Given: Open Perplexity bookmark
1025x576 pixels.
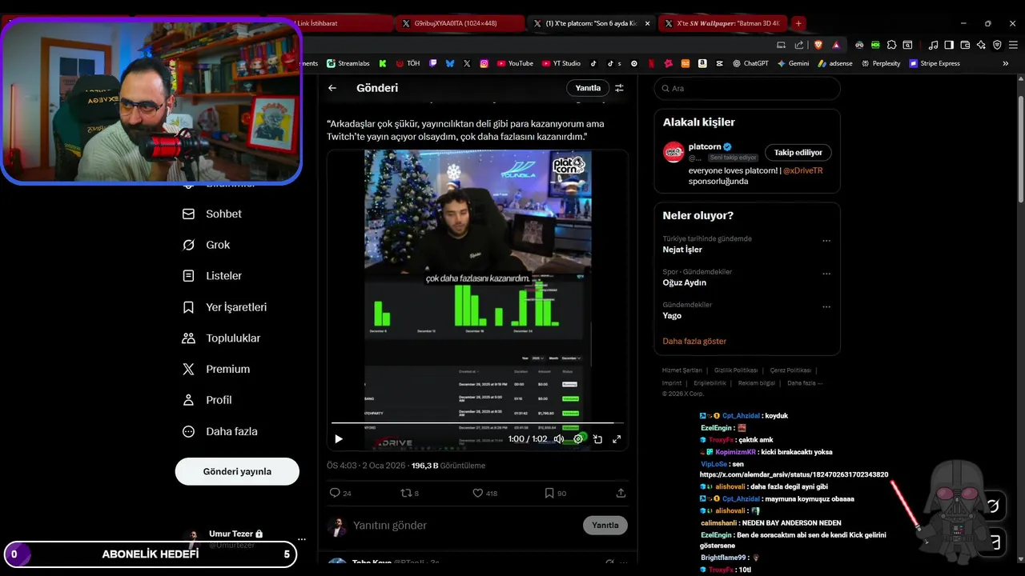Looking at the screenshot, I should point(881,63).
